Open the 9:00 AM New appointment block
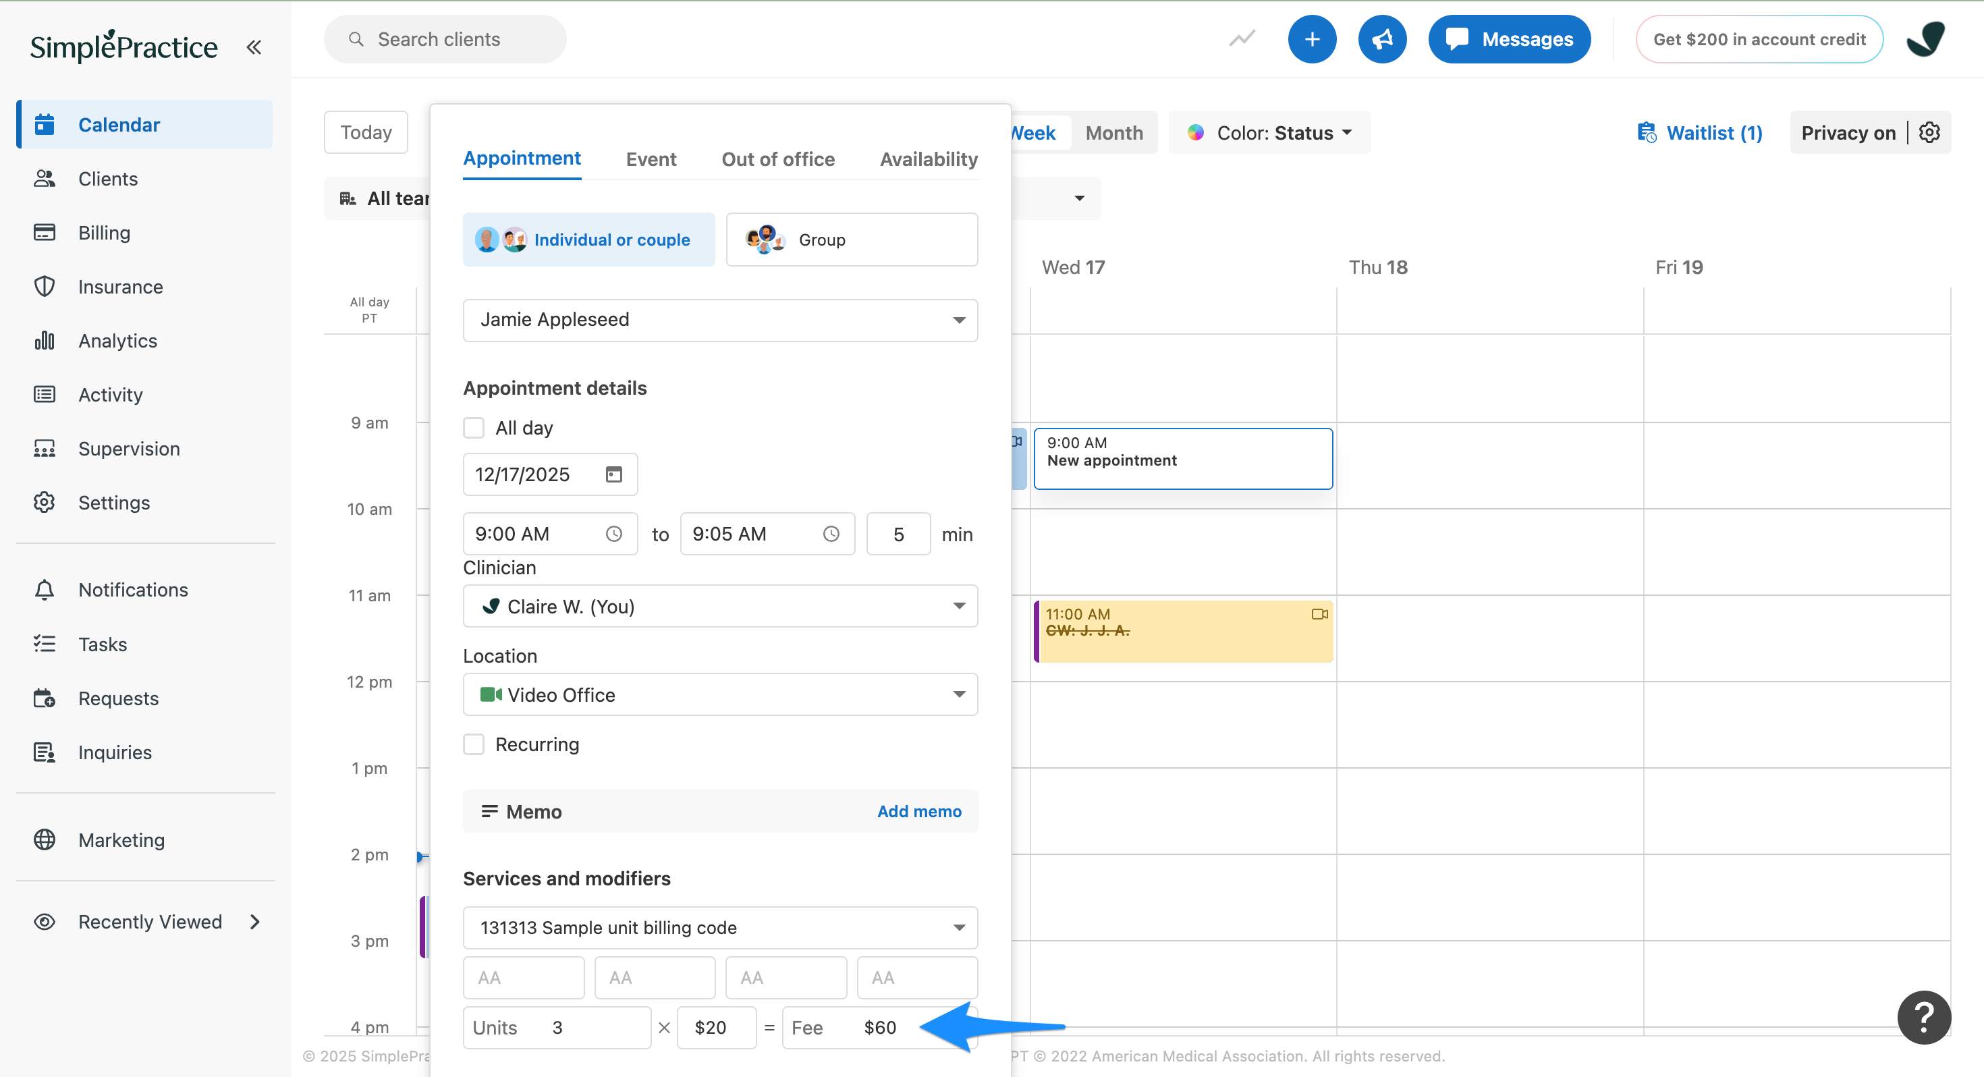The height and width of the screenshot is (1077, 1984). coord(1183,458)
